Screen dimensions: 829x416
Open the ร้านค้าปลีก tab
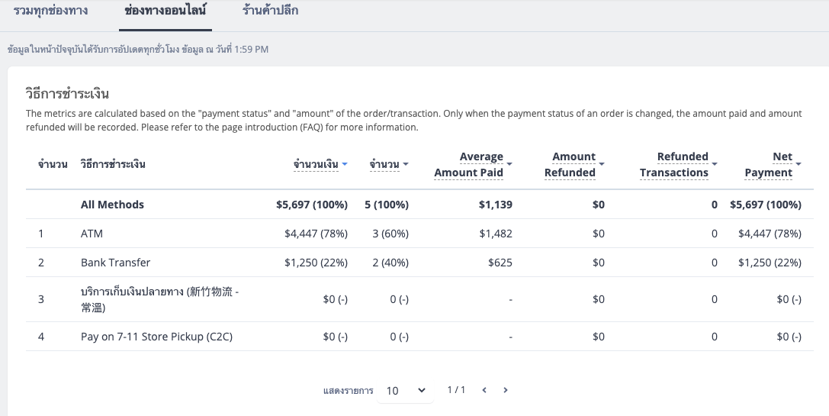pos(270,11)
